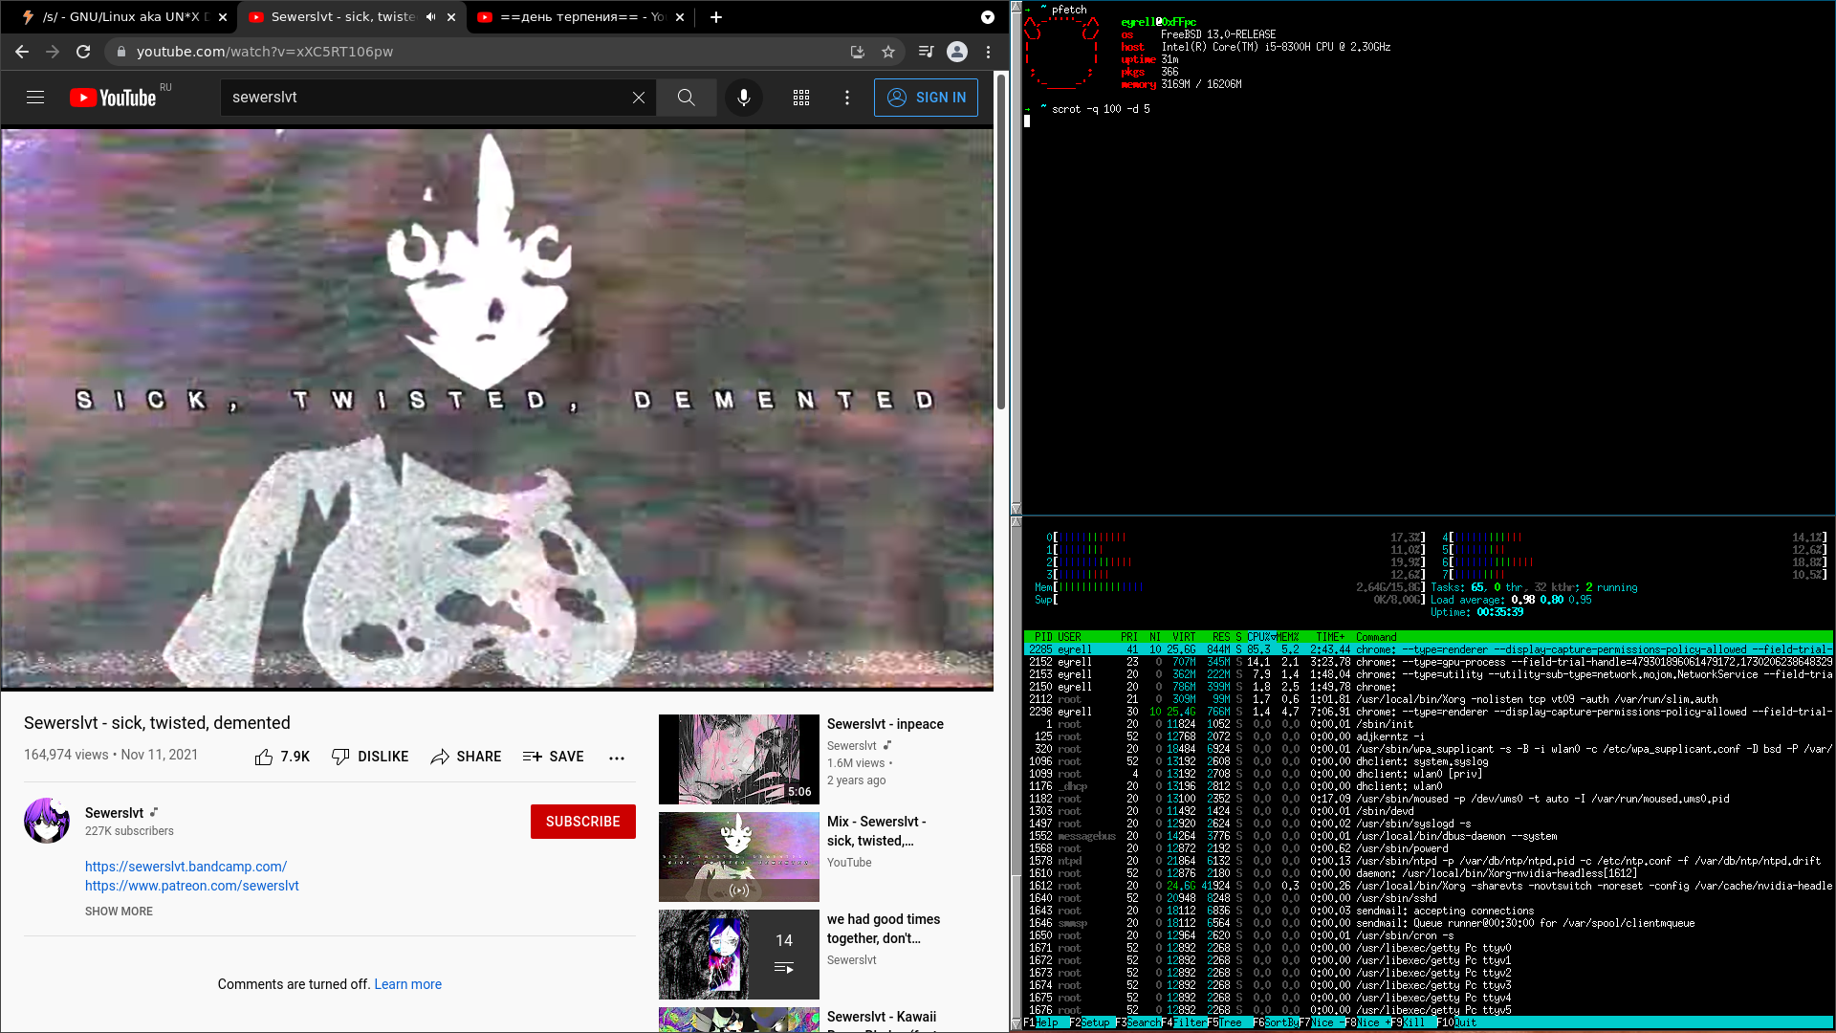Click the browser page vertical scrollbar
Viewport: 1836px width, 1033px height.
(x=1000, y=241)
